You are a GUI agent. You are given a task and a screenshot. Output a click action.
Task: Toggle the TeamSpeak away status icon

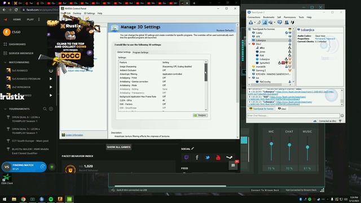pos(259,23)
